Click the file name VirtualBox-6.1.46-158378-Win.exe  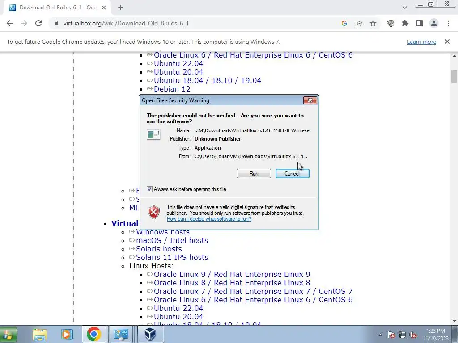pyautogui.click(x=252, y=130)
